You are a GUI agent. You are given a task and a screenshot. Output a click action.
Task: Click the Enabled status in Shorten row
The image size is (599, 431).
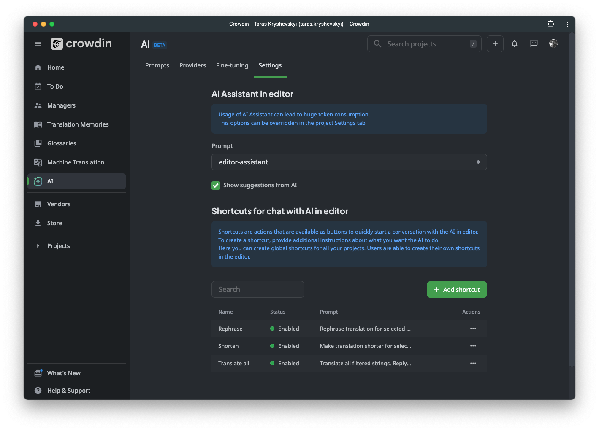click(x=285, y=346)
